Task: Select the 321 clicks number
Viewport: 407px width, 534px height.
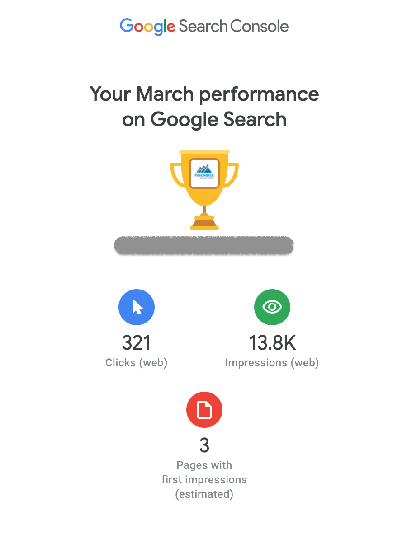Action: point(136,343)
